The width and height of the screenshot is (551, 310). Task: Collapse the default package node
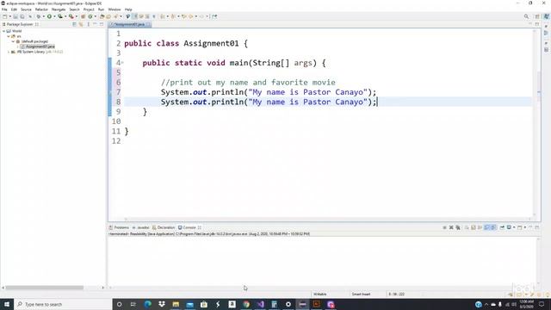[13, 41]
